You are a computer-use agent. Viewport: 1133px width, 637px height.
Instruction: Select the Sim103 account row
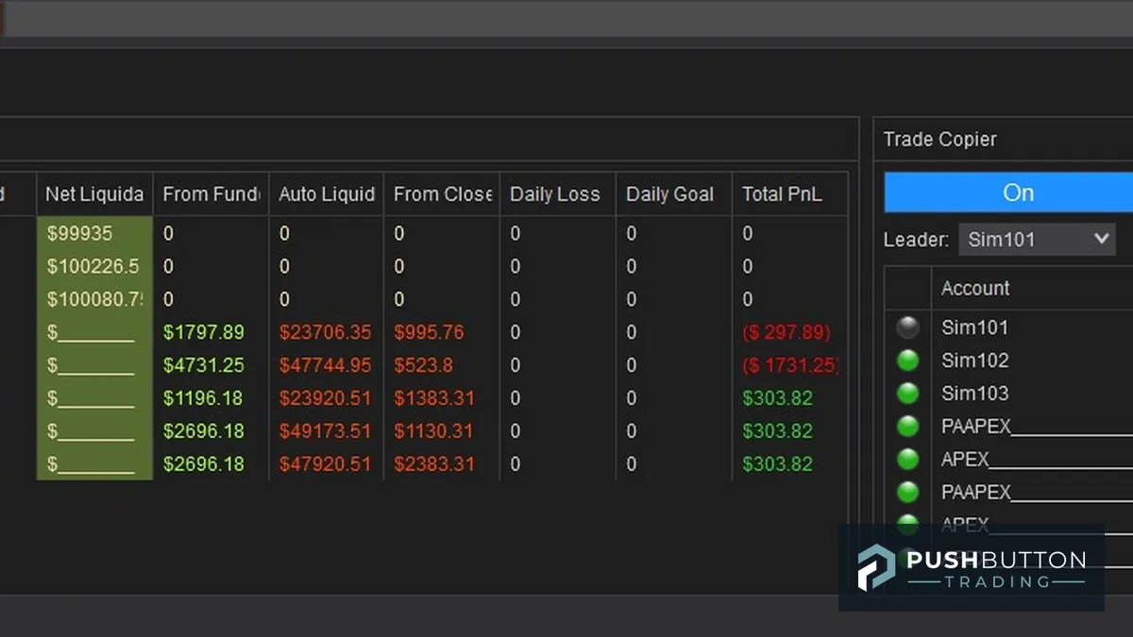point(1008,394)
